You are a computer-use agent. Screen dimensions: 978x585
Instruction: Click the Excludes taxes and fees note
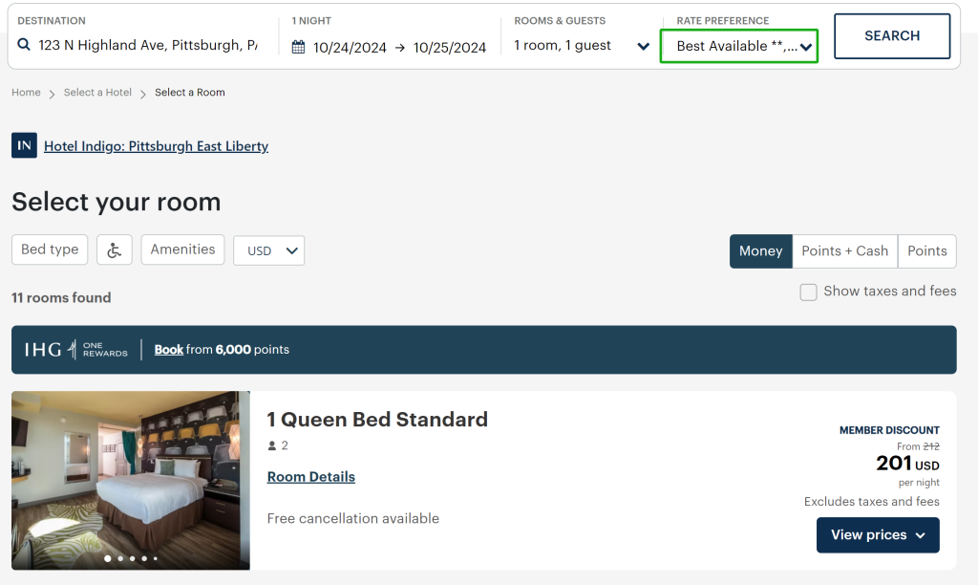[x=872, y=501]
